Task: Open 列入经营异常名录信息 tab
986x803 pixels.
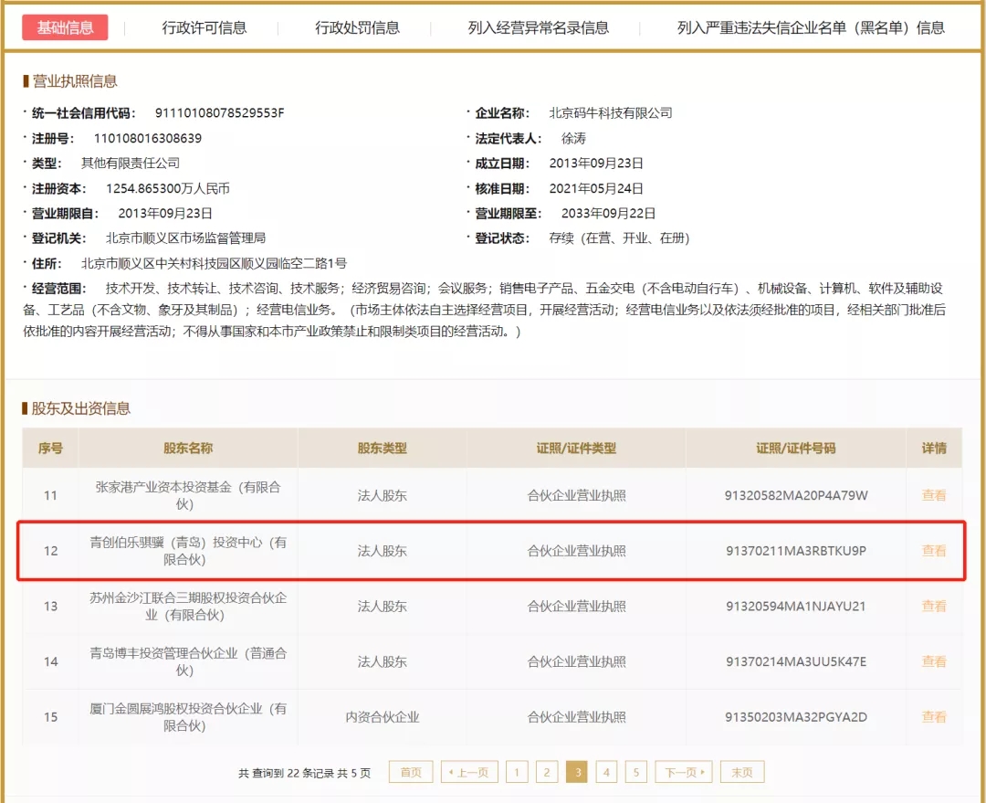Action: click(x=539, y=27)
